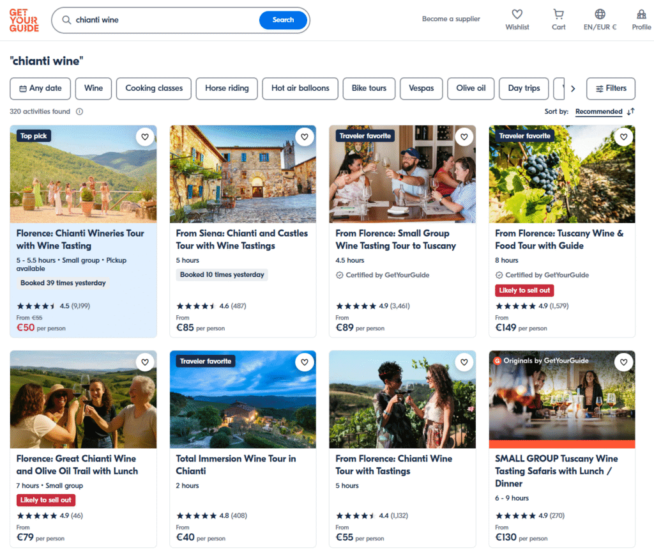Open the Filters button
654x553 pixels.
pyautogui.click(x=611, y=88)
